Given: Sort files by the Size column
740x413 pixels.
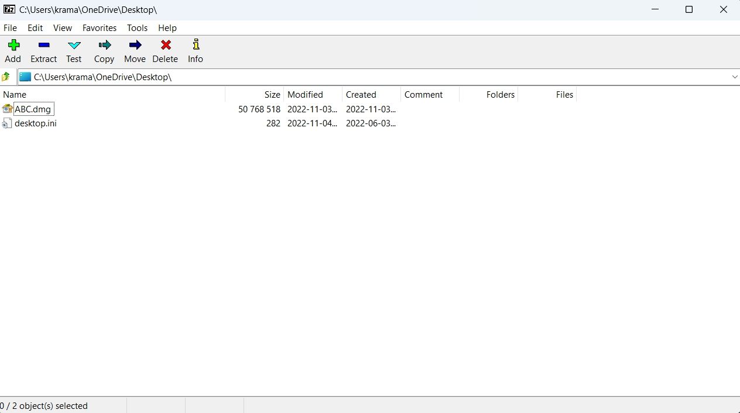Looking at the screenshot, I should (x=271, y=94).
